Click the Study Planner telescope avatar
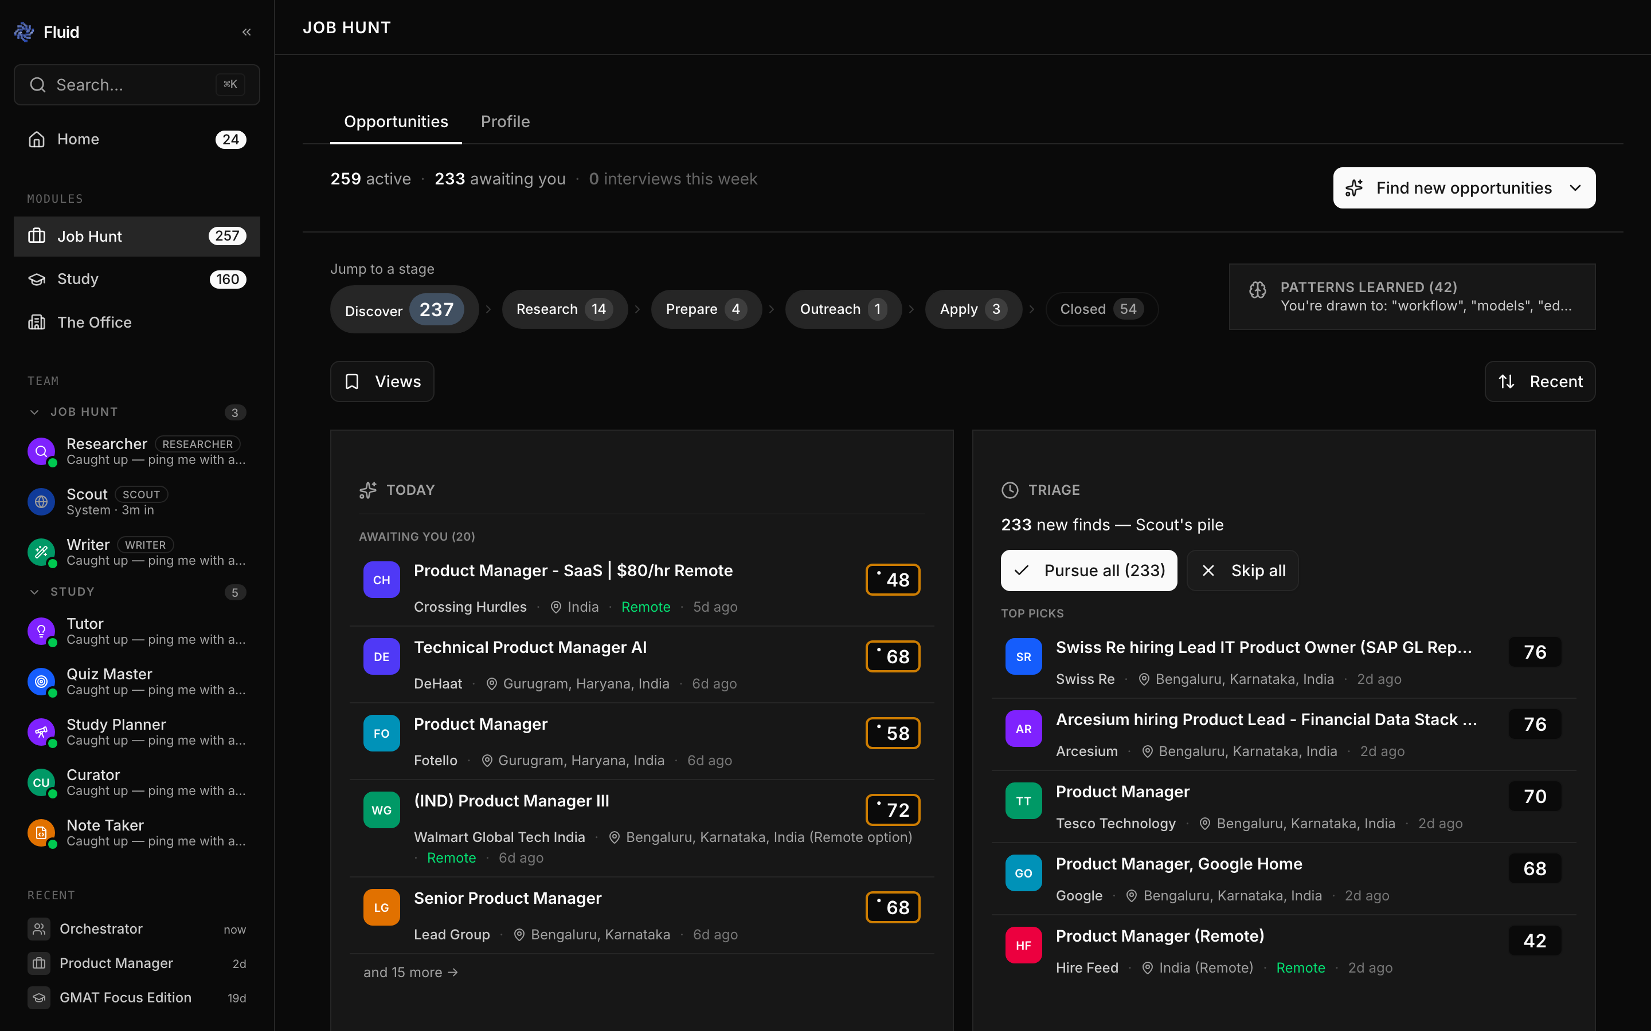Image resolution: width=1651 pixels, height=1031 pixels. click(41, 733)
